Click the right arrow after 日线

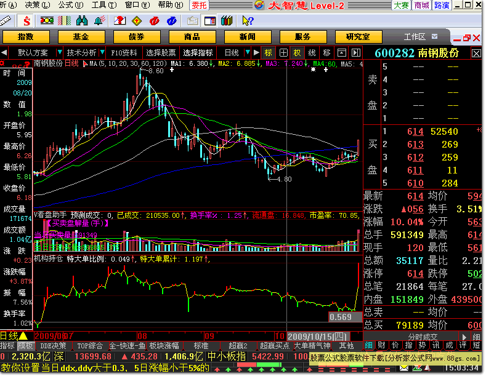(256, 53)
